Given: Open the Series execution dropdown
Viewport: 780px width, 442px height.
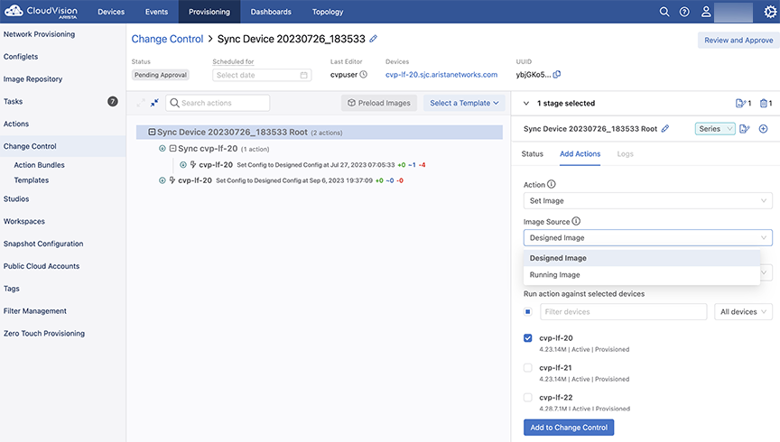Looking at the screenshot, I should point(715,129).
